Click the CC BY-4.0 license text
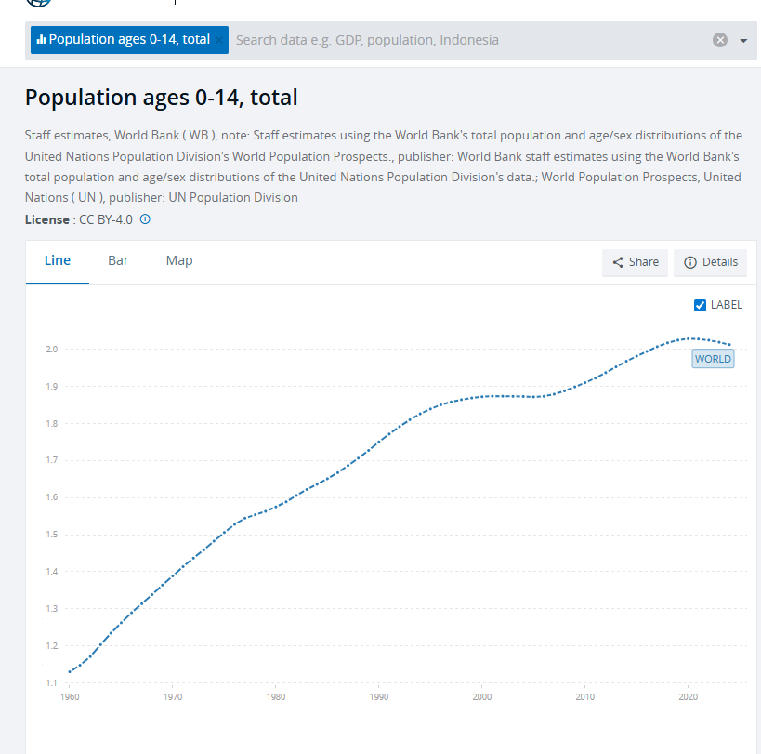761x754 pixels. click(x=106, y=219)
